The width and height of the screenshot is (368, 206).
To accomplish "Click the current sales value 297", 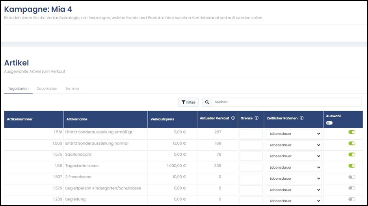I will tap(218, 132).
